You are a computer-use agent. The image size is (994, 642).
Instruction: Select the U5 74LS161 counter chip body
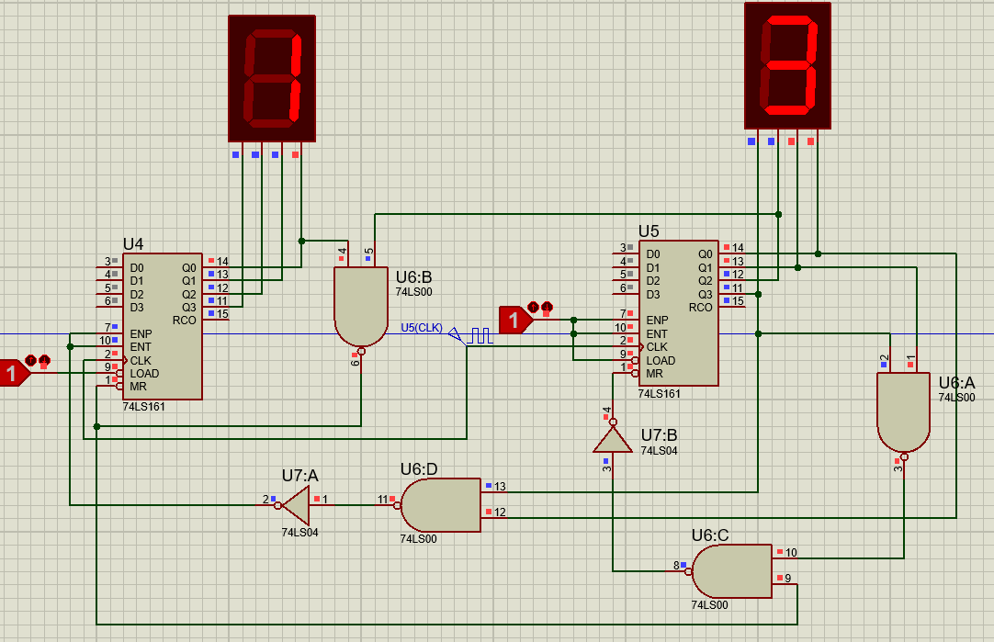click(x=678, y=313)
